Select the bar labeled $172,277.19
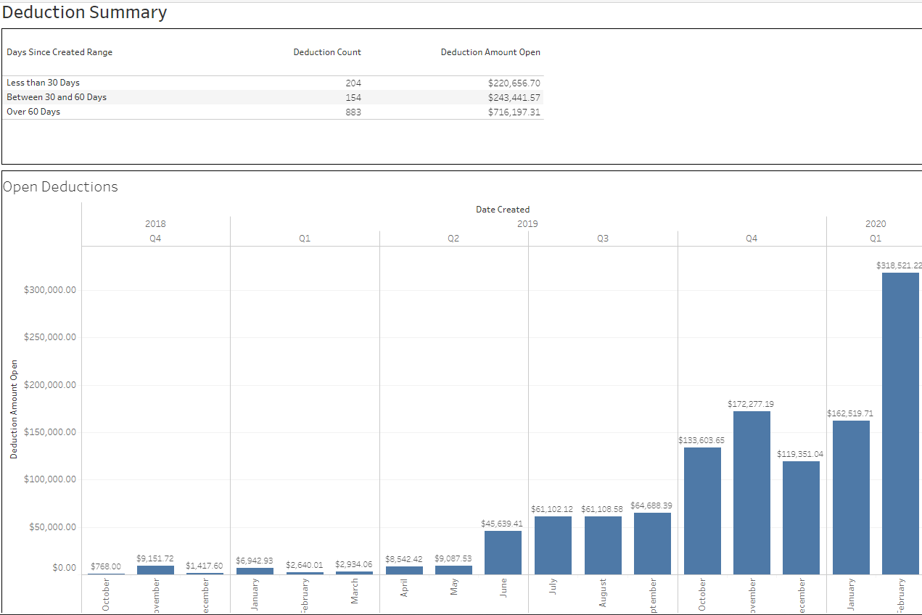Image resolution: width=922 pixels, height=615 pixels. 752,492
